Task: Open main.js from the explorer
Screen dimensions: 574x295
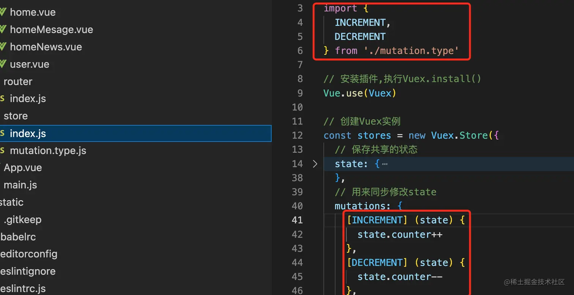Action: pos(20,185)
